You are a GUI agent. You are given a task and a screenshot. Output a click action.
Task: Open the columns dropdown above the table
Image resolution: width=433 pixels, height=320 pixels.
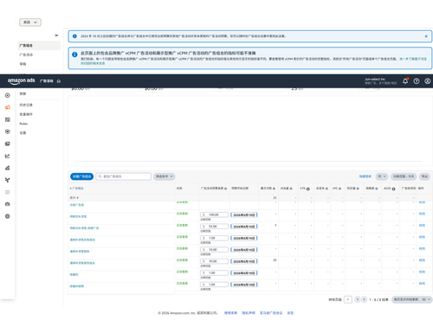click(x=382, y=176)
